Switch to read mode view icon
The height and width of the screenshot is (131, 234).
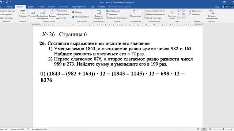(x=198, y=130)
